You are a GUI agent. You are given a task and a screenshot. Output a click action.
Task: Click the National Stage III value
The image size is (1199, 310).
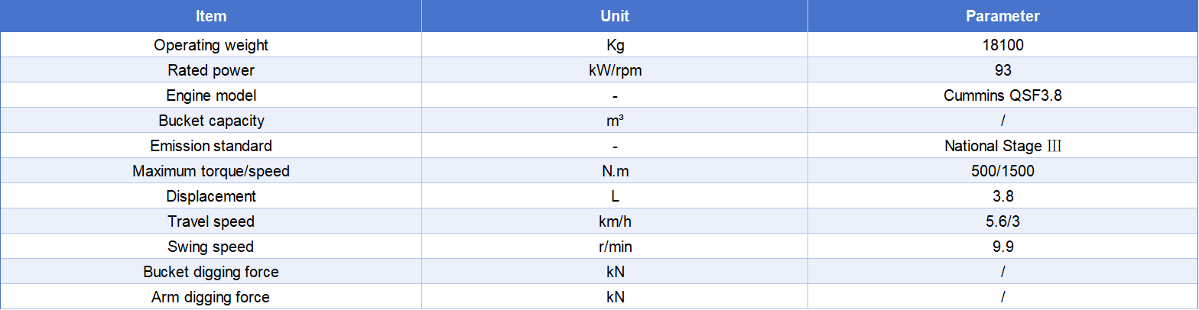(x=1002, y=146)
